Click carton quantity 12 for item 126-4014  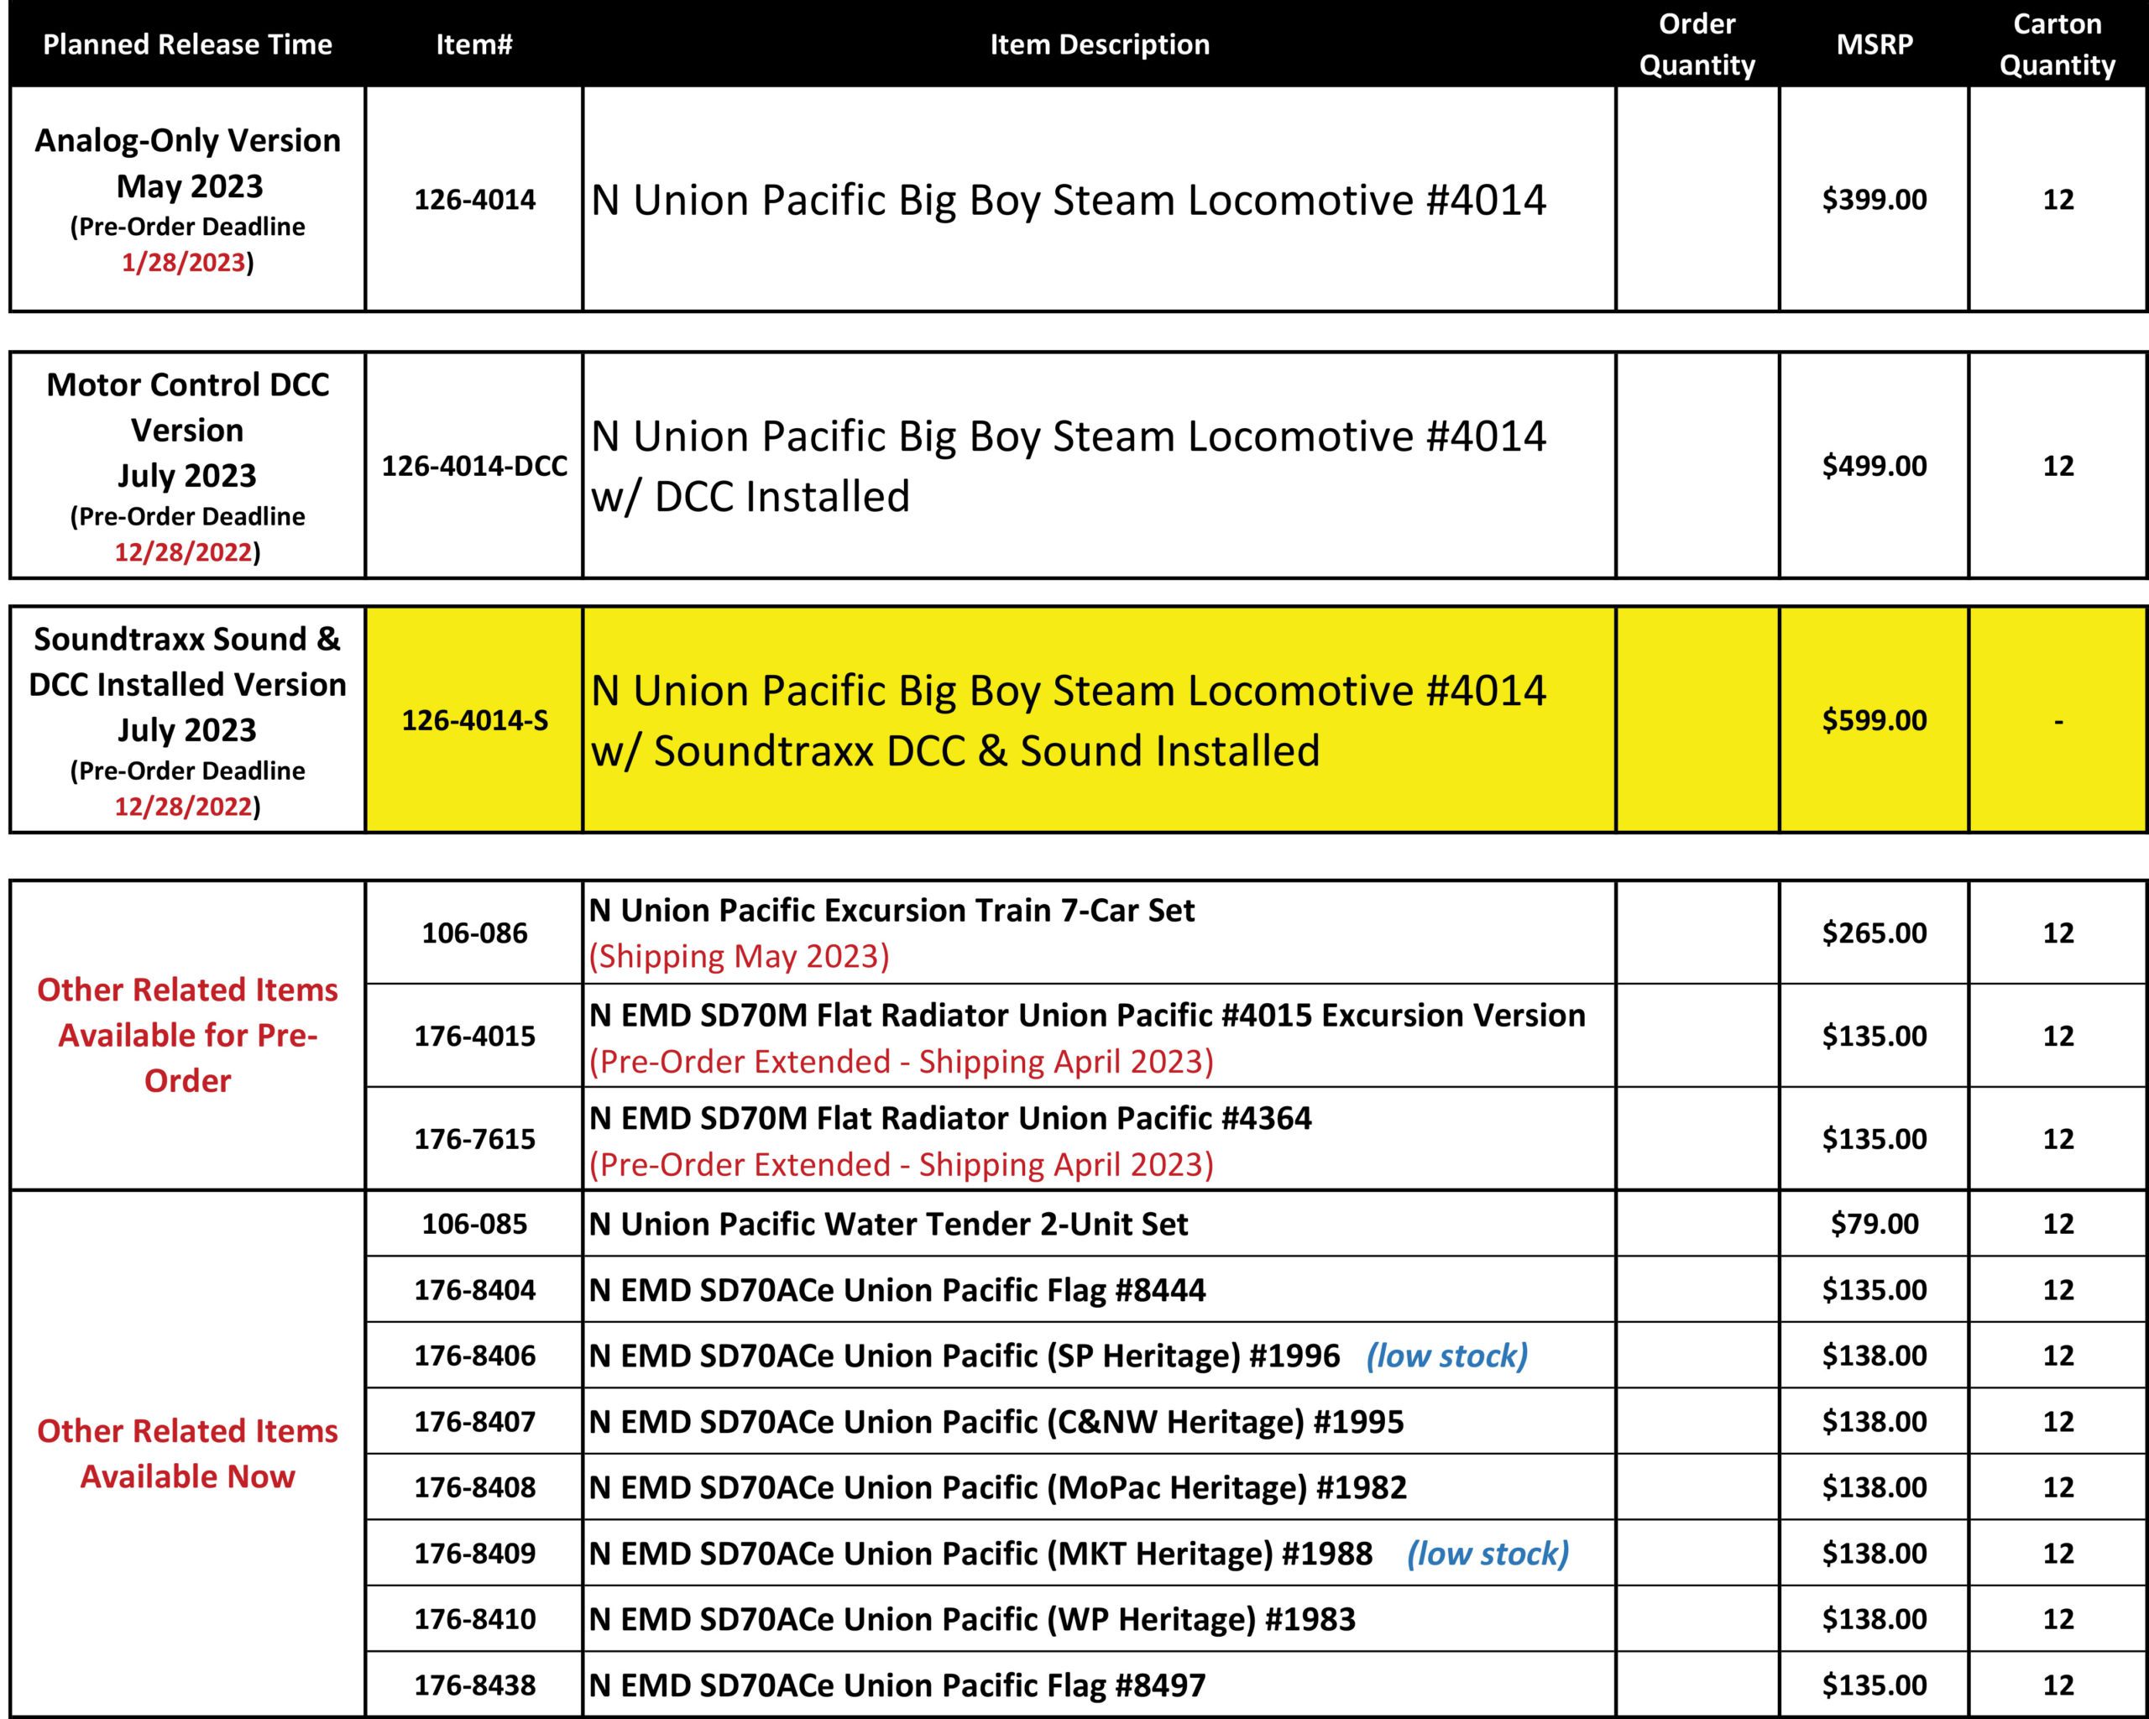tap(2058, 199)
